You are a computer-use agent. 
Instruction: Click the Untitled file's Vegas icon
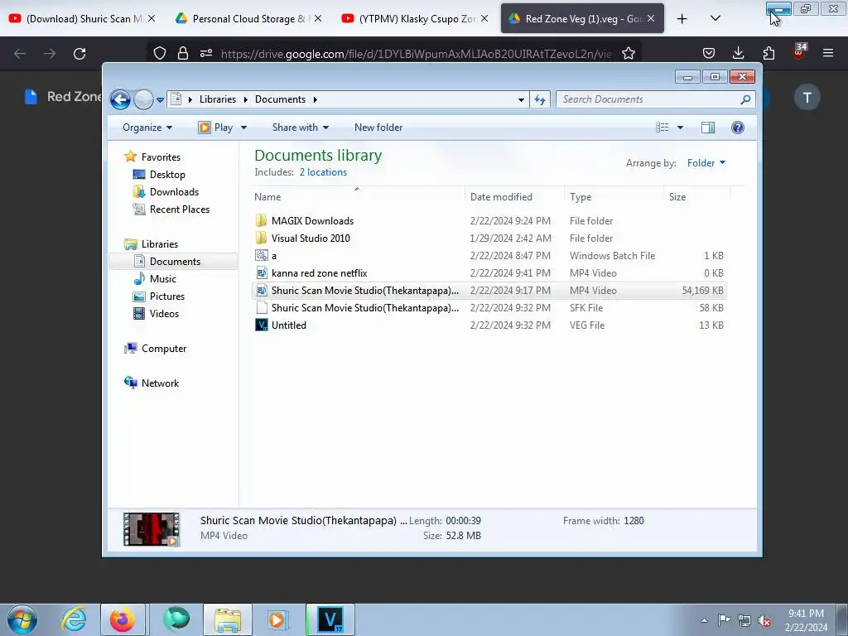tap(261, 325)
